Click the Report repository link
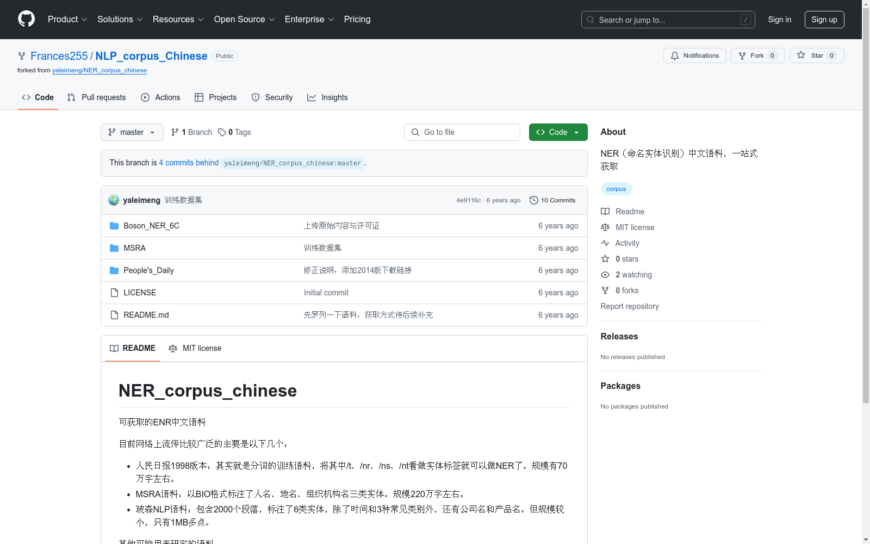870x544 pixels. [x=630, y=306]
